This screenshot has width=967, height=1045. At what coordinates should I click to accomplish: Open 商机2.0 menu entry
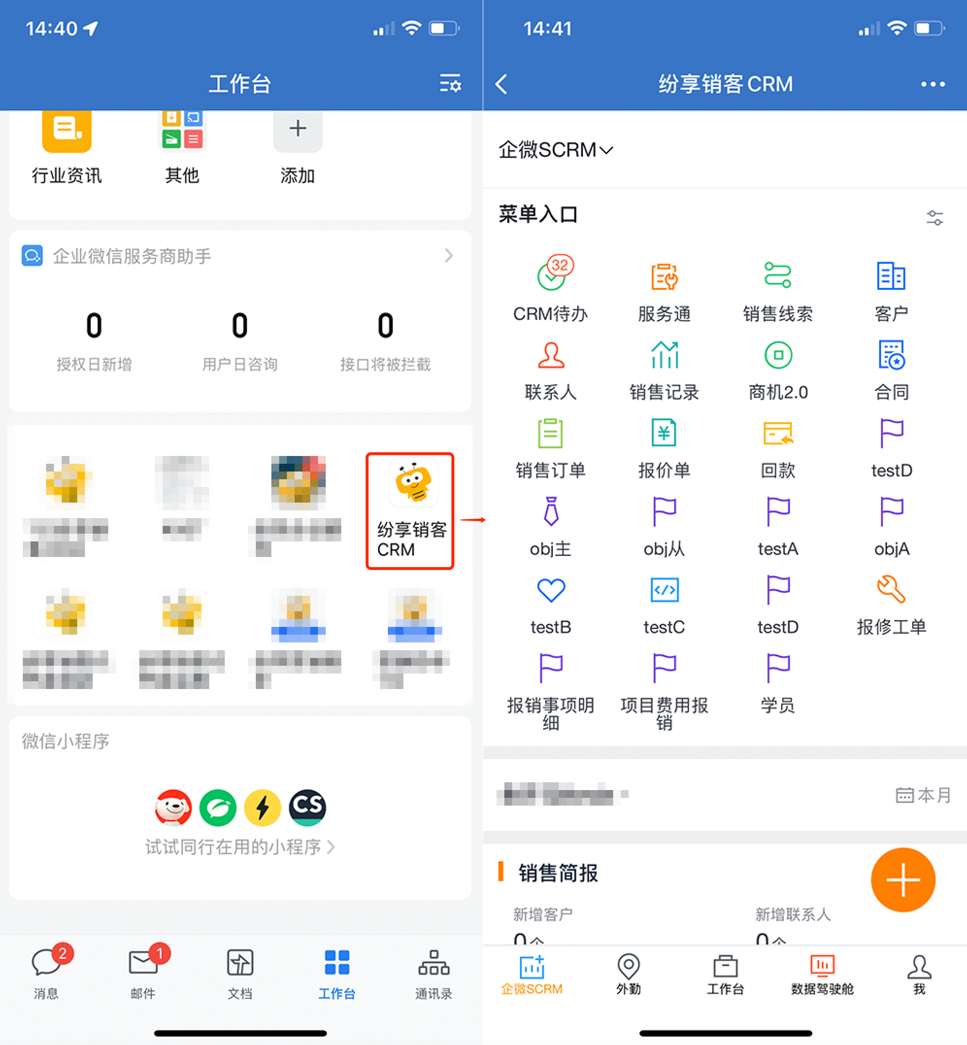click(778, 370)
